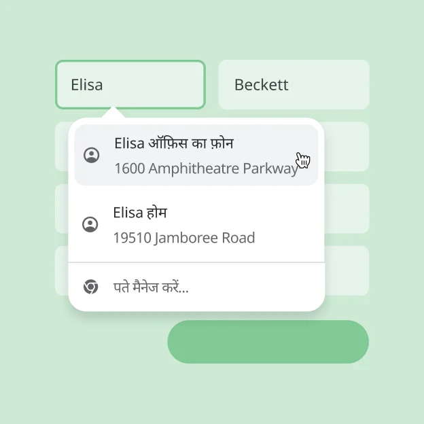The height and width of the screenshot is (424, 424).
Task: Open the "पते मैनेज करें..." link
Action: click(151, 287)
